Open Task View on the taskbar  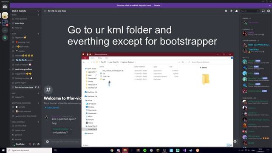click(55, 150)
